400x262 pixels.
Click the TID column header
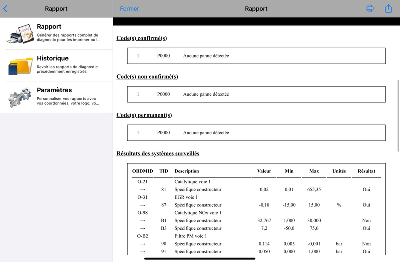pos(164,171)
